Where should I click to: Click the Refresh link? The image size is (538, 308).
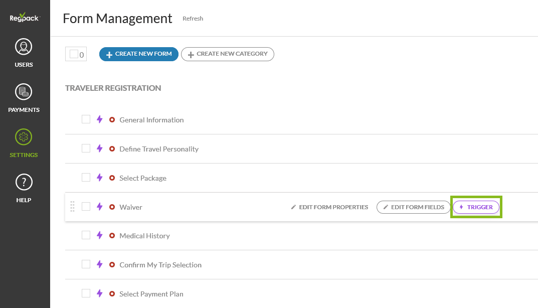point(193,19)
